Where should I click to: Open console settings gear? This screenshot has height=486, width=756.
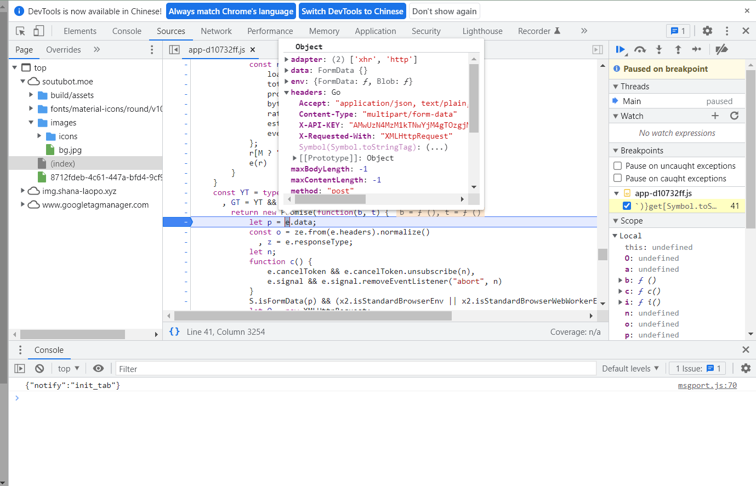pyautogui.click(x=746, y=369)
